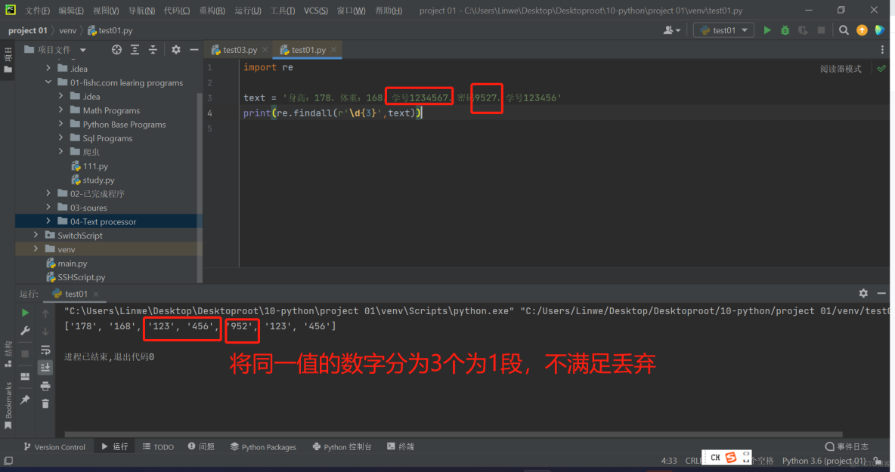Open the 问题 problems tool window

tap(201, 447)
